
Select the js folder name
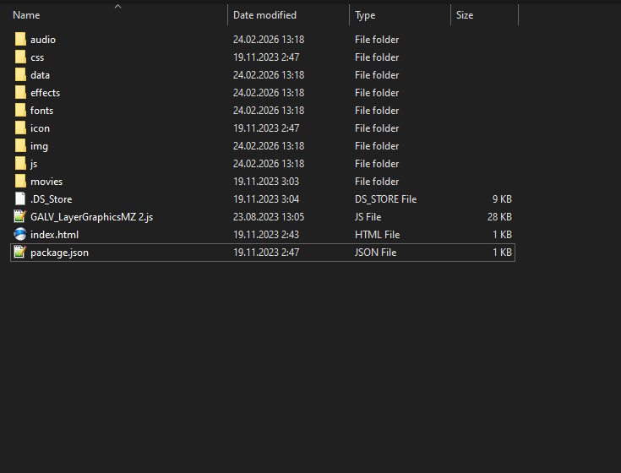click(x=34, y=164)
